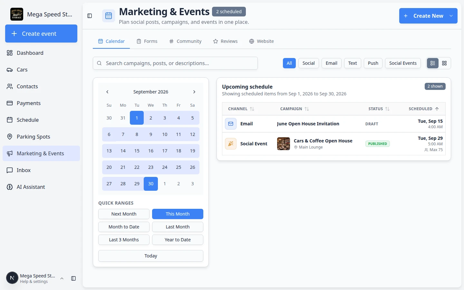Click the Mega Speed Storage logo
This screenshot has width=464, height=290.
(x=17, y=14)
